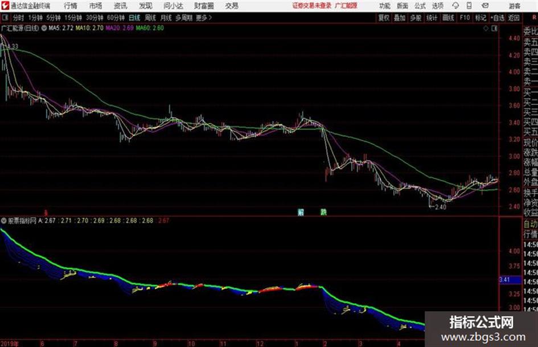Switch to the 1分钟 period

[35, 18]
